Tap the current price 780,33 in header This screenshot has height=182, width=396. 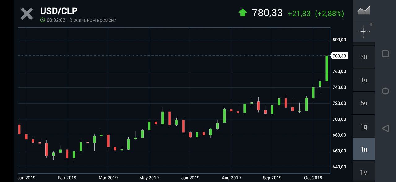[267, 13]
